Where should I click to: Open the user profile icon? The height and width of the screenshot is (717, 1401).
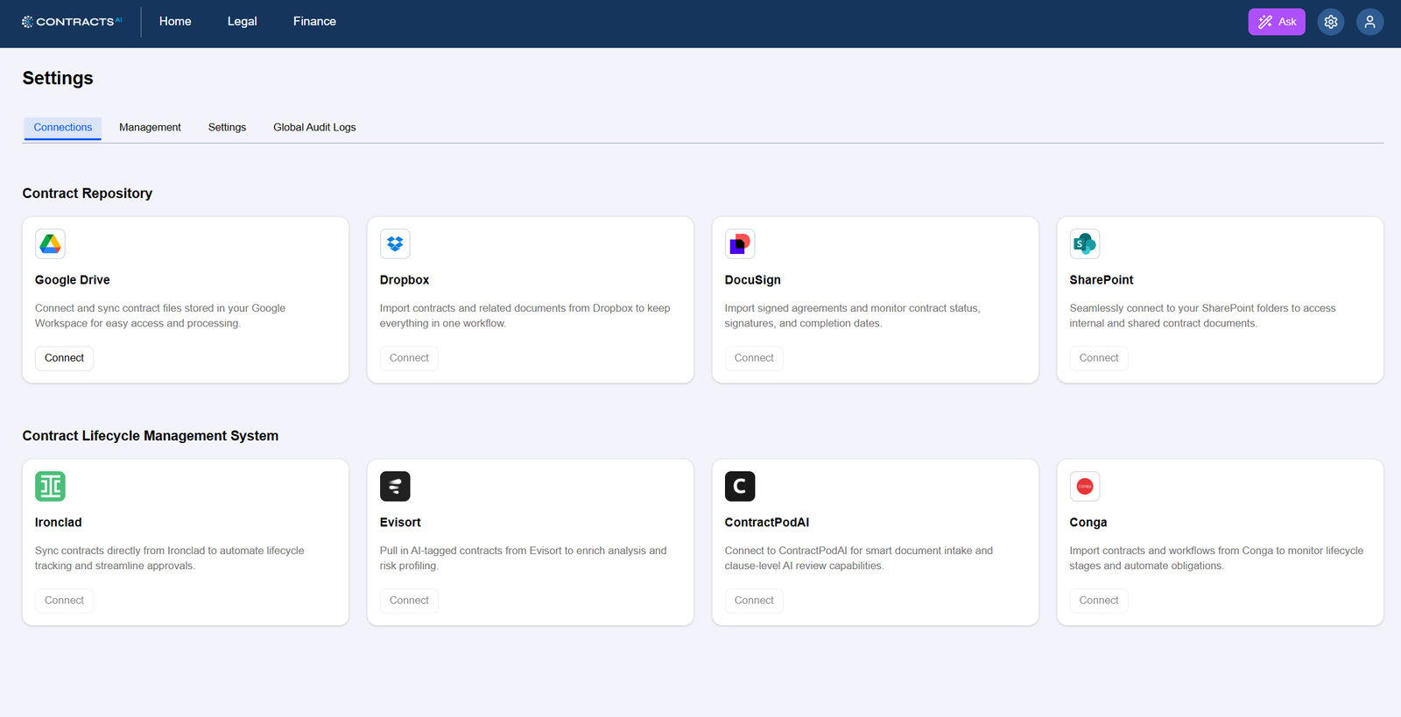point(1370,22)
